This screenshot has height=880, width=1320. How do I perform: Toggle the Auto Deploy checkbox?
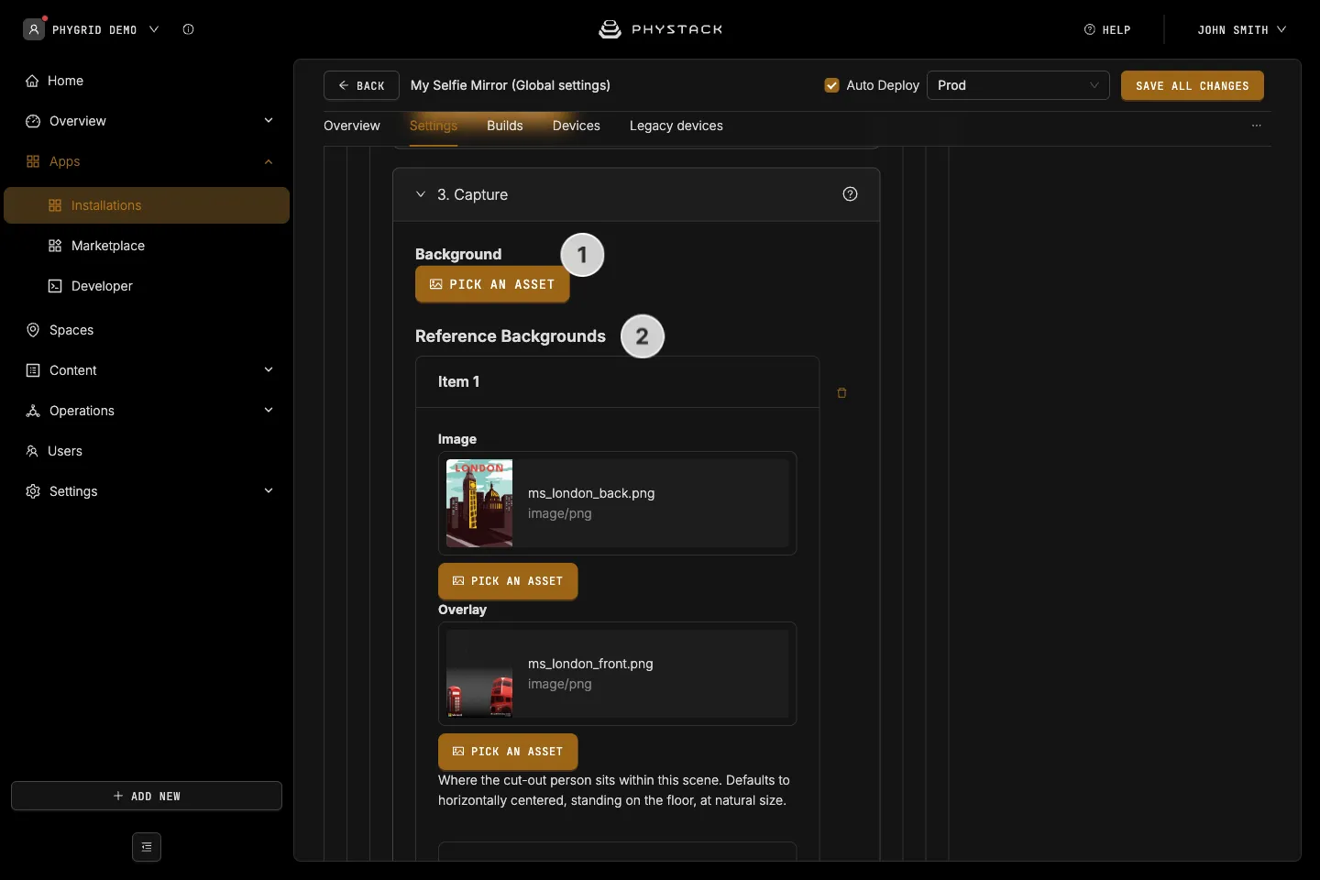(831, 85)
